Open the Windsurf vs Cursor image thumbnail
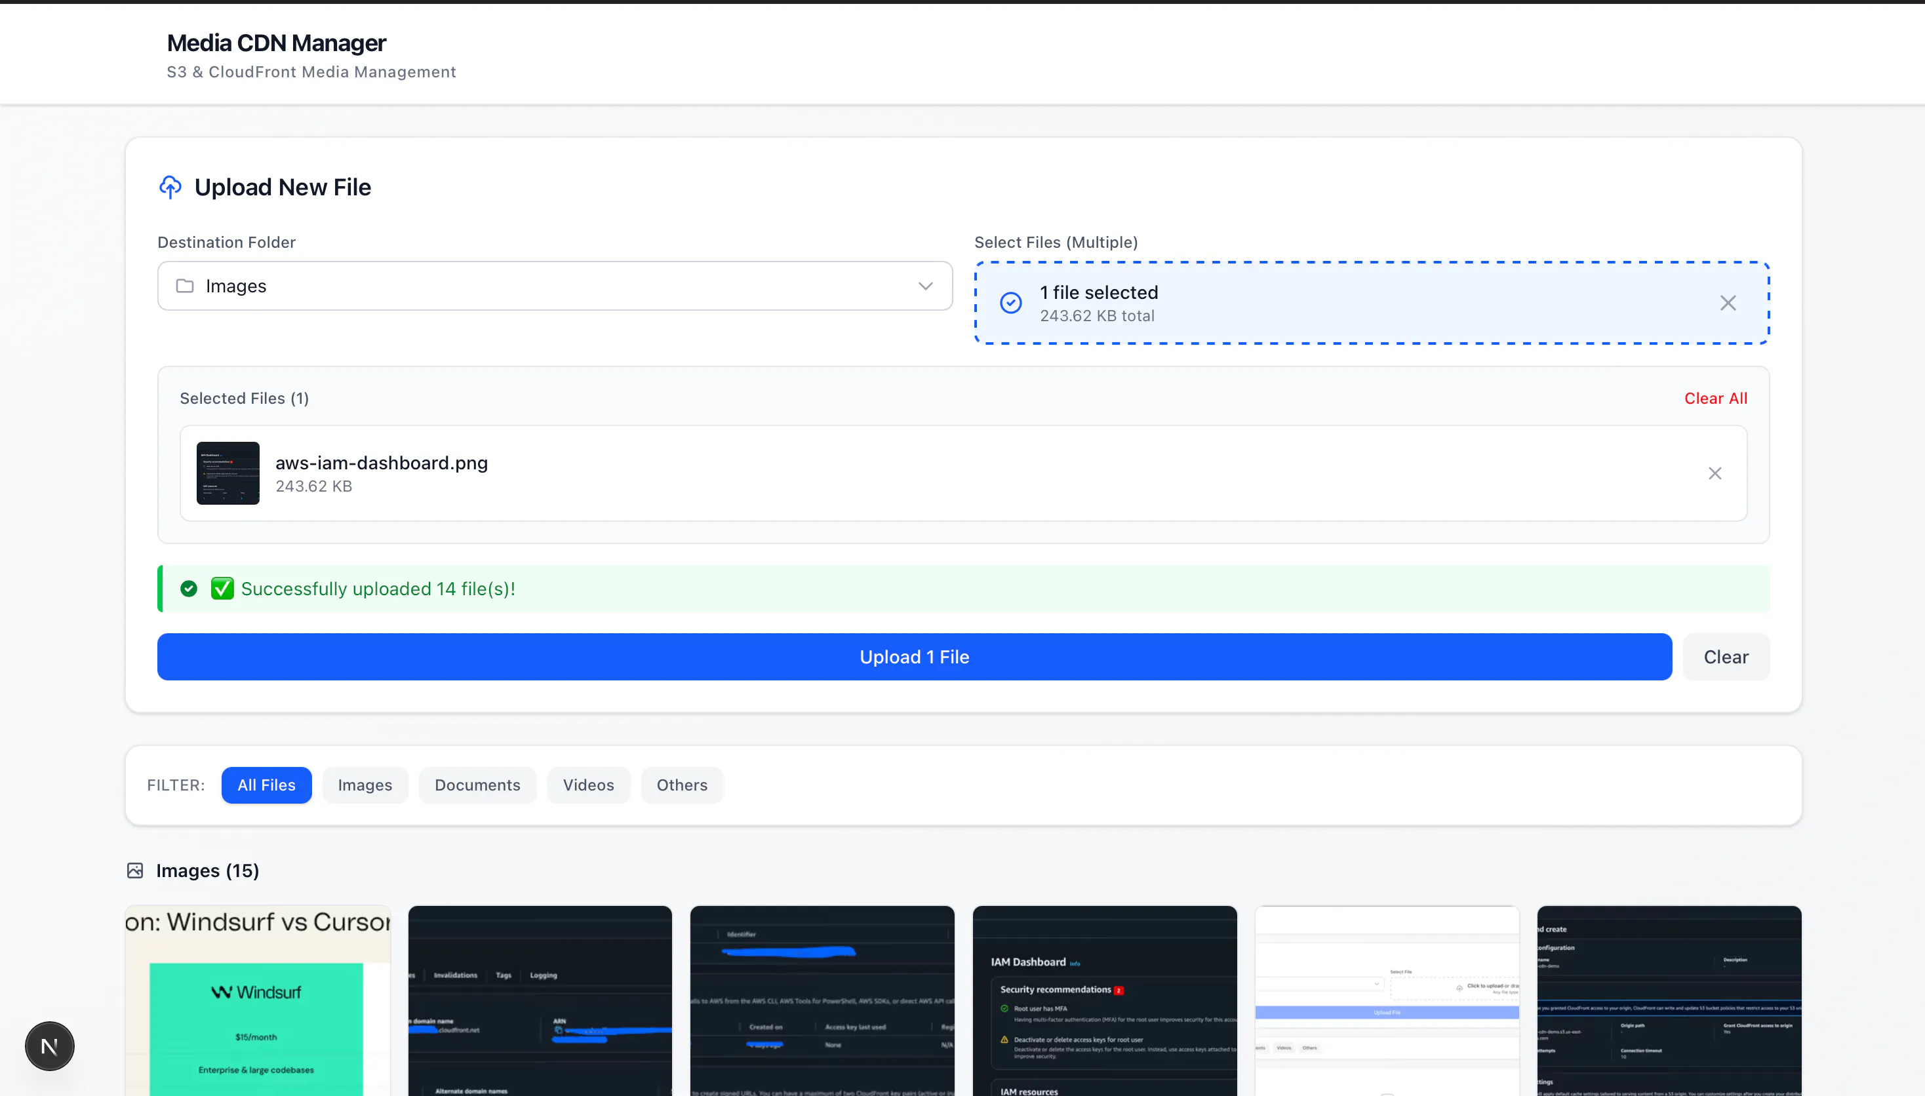This screenshot has width=1925, height=1096. pos(258,1001)
